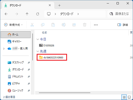Add a new tab with plus button
This screenshot has width=133, height=100.
(x=59, y=5)
